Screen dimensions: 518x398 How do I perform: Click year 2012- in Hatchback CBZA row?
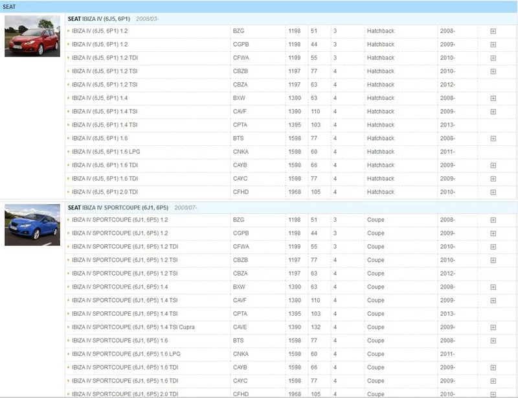447,85
